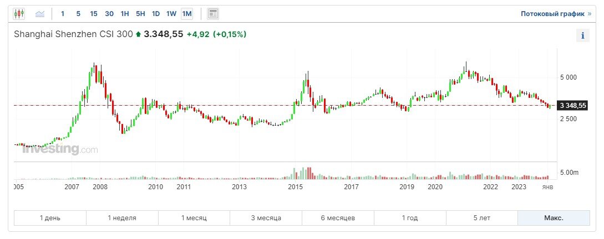Click the 2017 time axis label
The height and width of the screenshot is (239, 604).
coord(351,187)
